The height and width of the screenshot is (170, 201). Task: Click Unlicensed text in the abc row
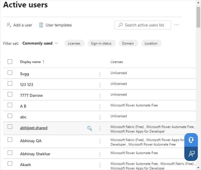point(119,116)
